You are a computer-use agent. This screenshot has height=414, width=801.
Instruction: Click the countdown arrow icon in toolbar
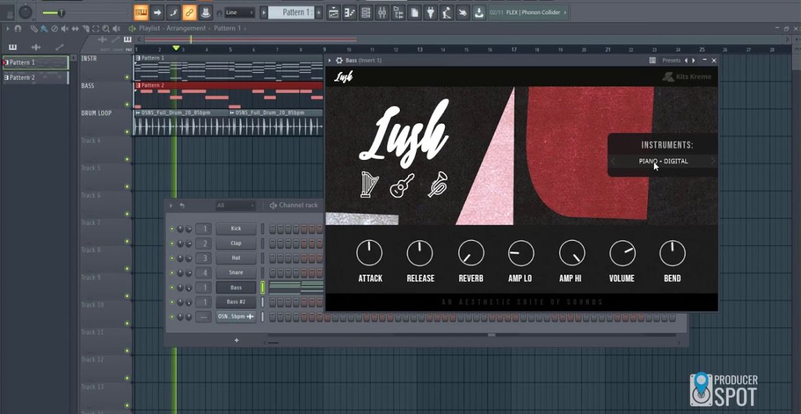pyautogui.click(x=157, y=12)
